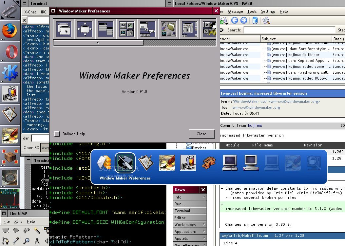Select the mail icon in the switcher

click(104, 163)
